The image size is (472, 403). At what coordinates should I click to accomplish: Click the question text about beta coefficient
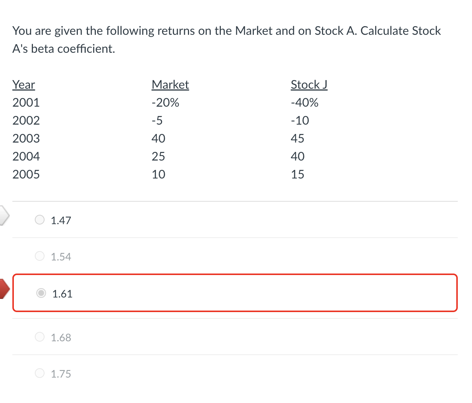[x=226, y=39]
